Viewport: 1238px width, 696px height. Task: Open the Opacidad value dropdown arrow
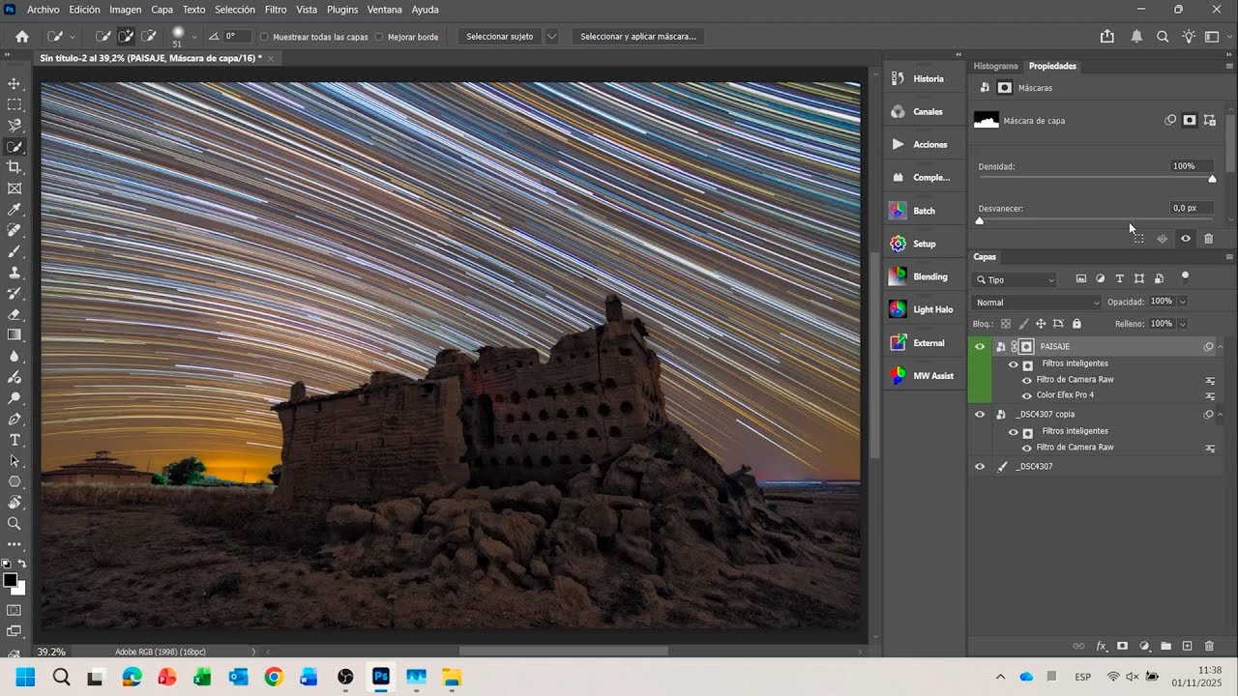pyautogui.click(x=1183, y=302)
